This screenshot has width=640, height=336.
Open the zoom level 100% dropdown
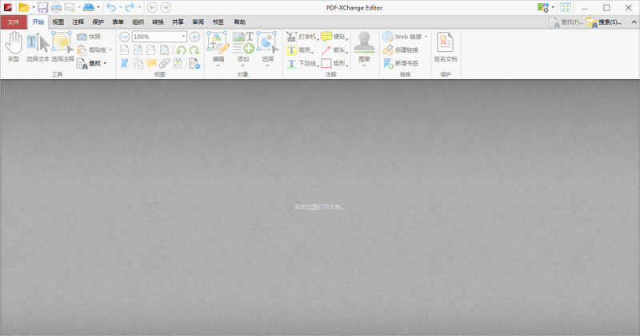tap(183, 37)
